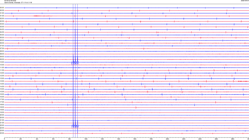Click the red noise burst ending the 13:30 trace

pos(243,81)
